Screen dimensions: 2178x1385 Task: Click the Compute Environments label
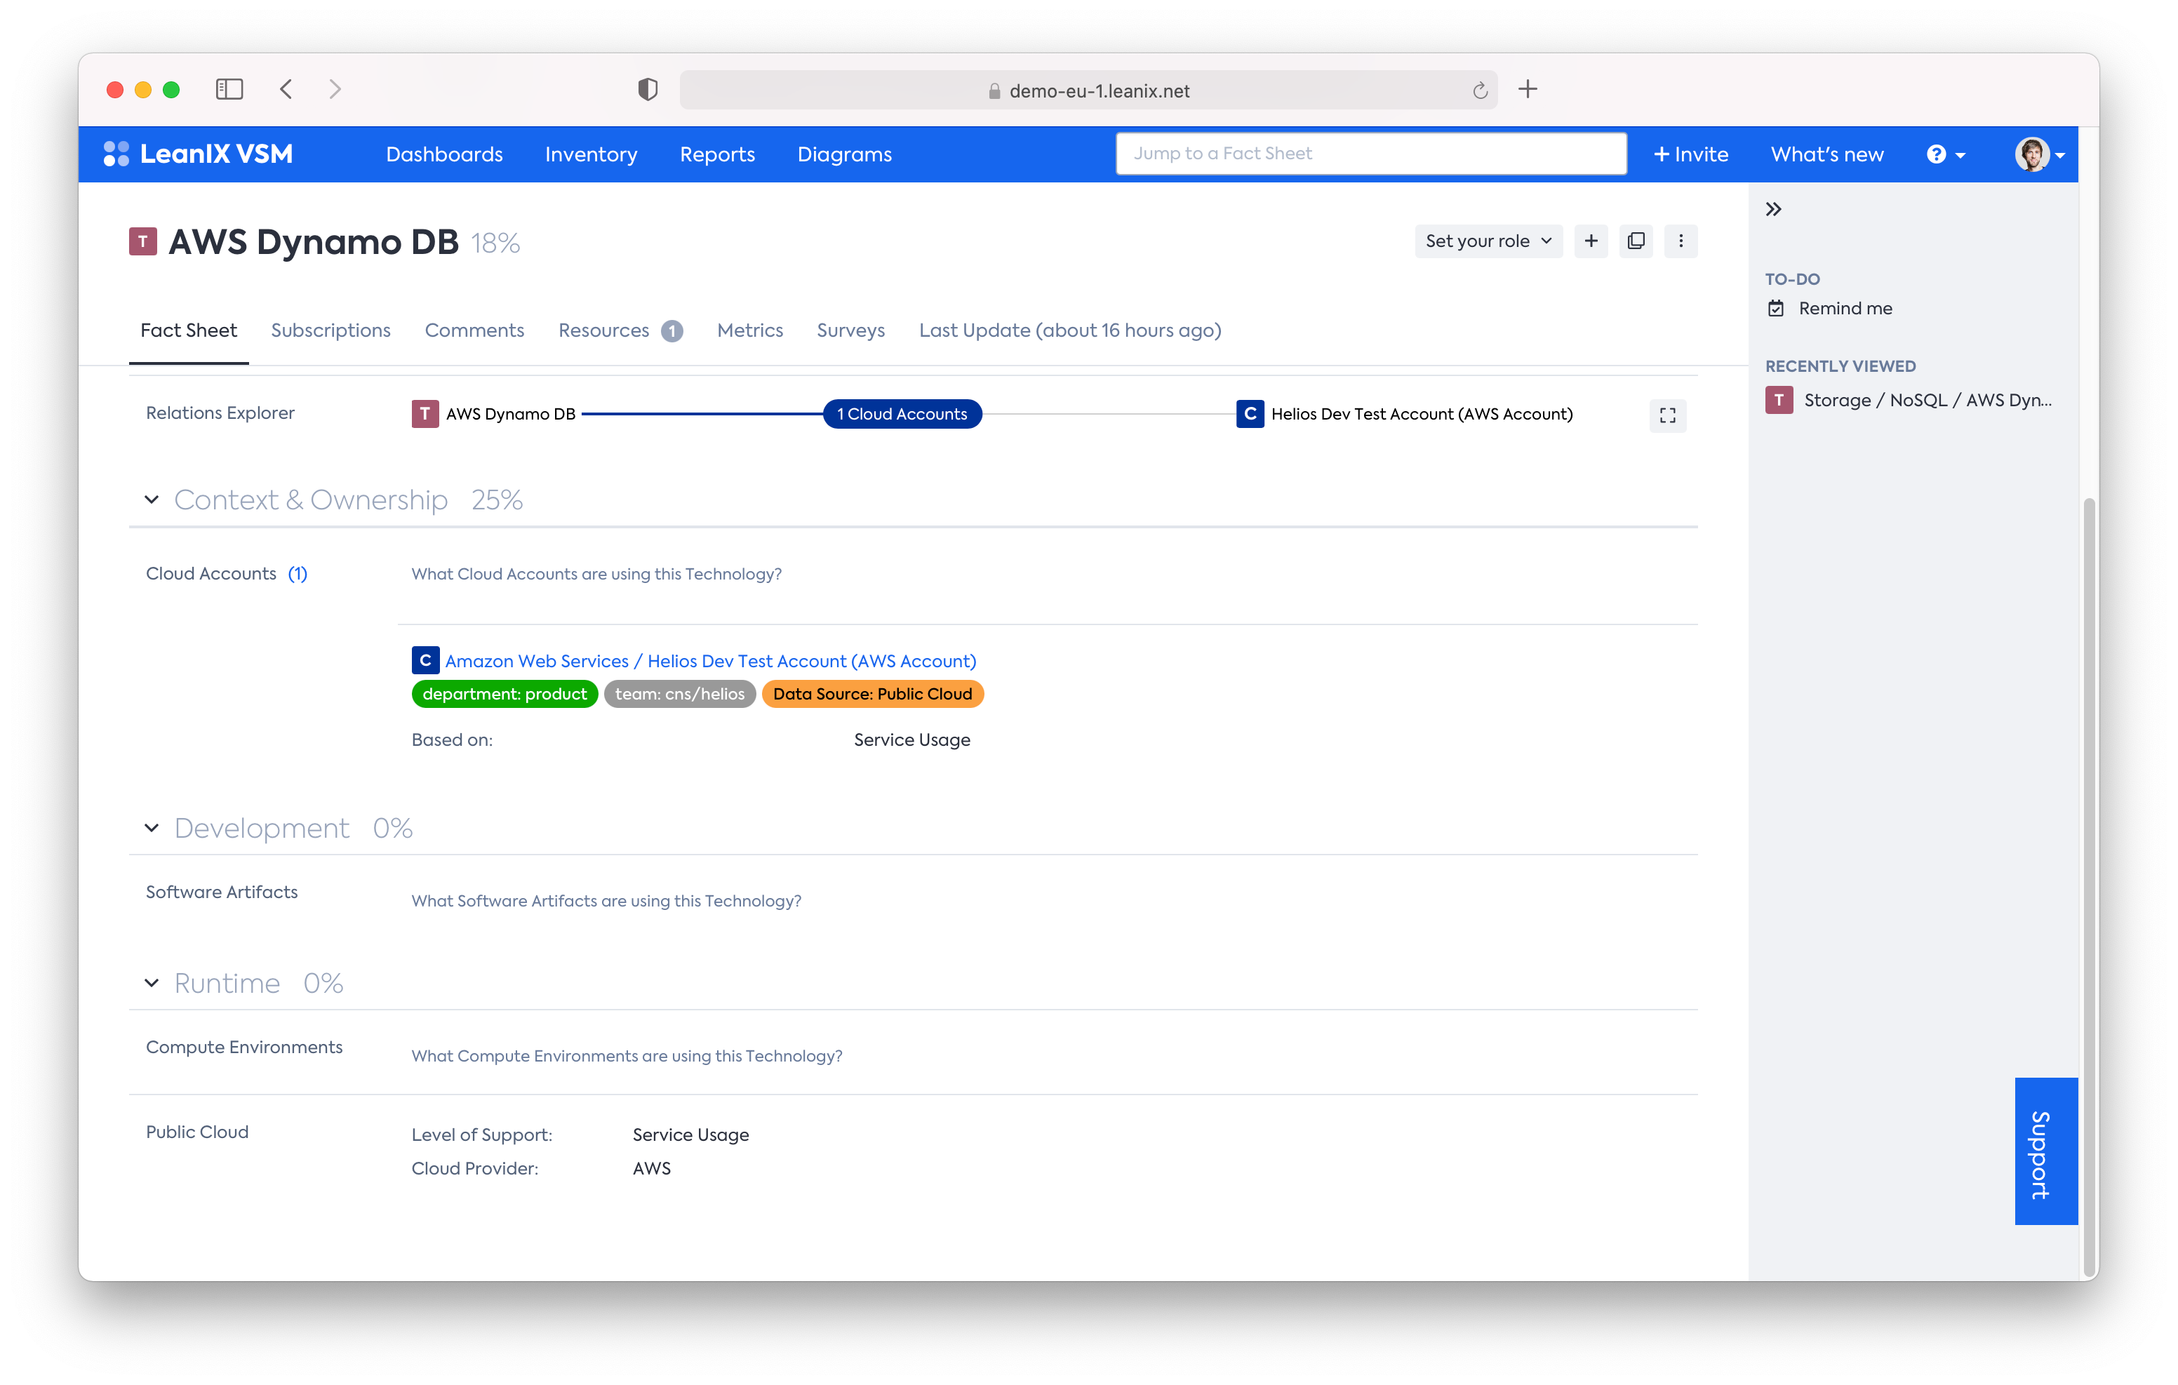(x=244, y=1047)
